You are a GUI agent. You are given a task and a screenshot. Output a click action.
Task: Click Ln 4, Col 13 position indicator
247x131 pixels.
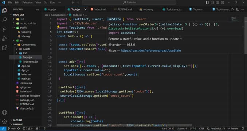click(168, 129)
